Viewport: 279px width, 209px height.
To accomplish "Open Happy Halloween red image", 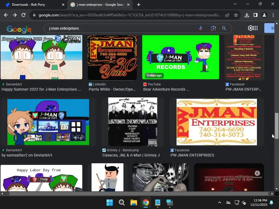I will point(229,177).
